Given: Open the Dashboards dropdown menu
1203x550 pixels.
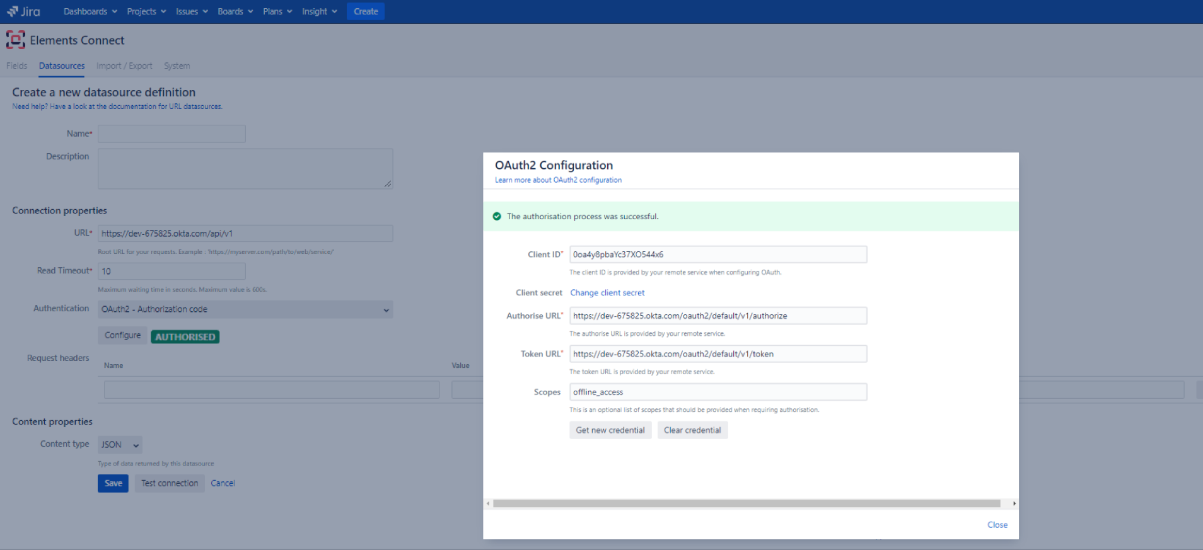Looking at the screenshot, I should click(x=90, y=11).
